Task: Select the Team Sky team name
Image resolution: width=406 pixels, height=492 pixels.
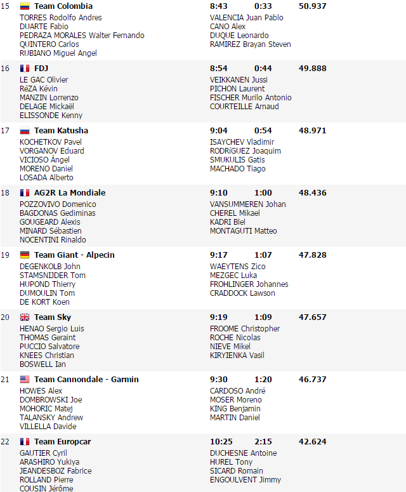Action: coord(52,317)
